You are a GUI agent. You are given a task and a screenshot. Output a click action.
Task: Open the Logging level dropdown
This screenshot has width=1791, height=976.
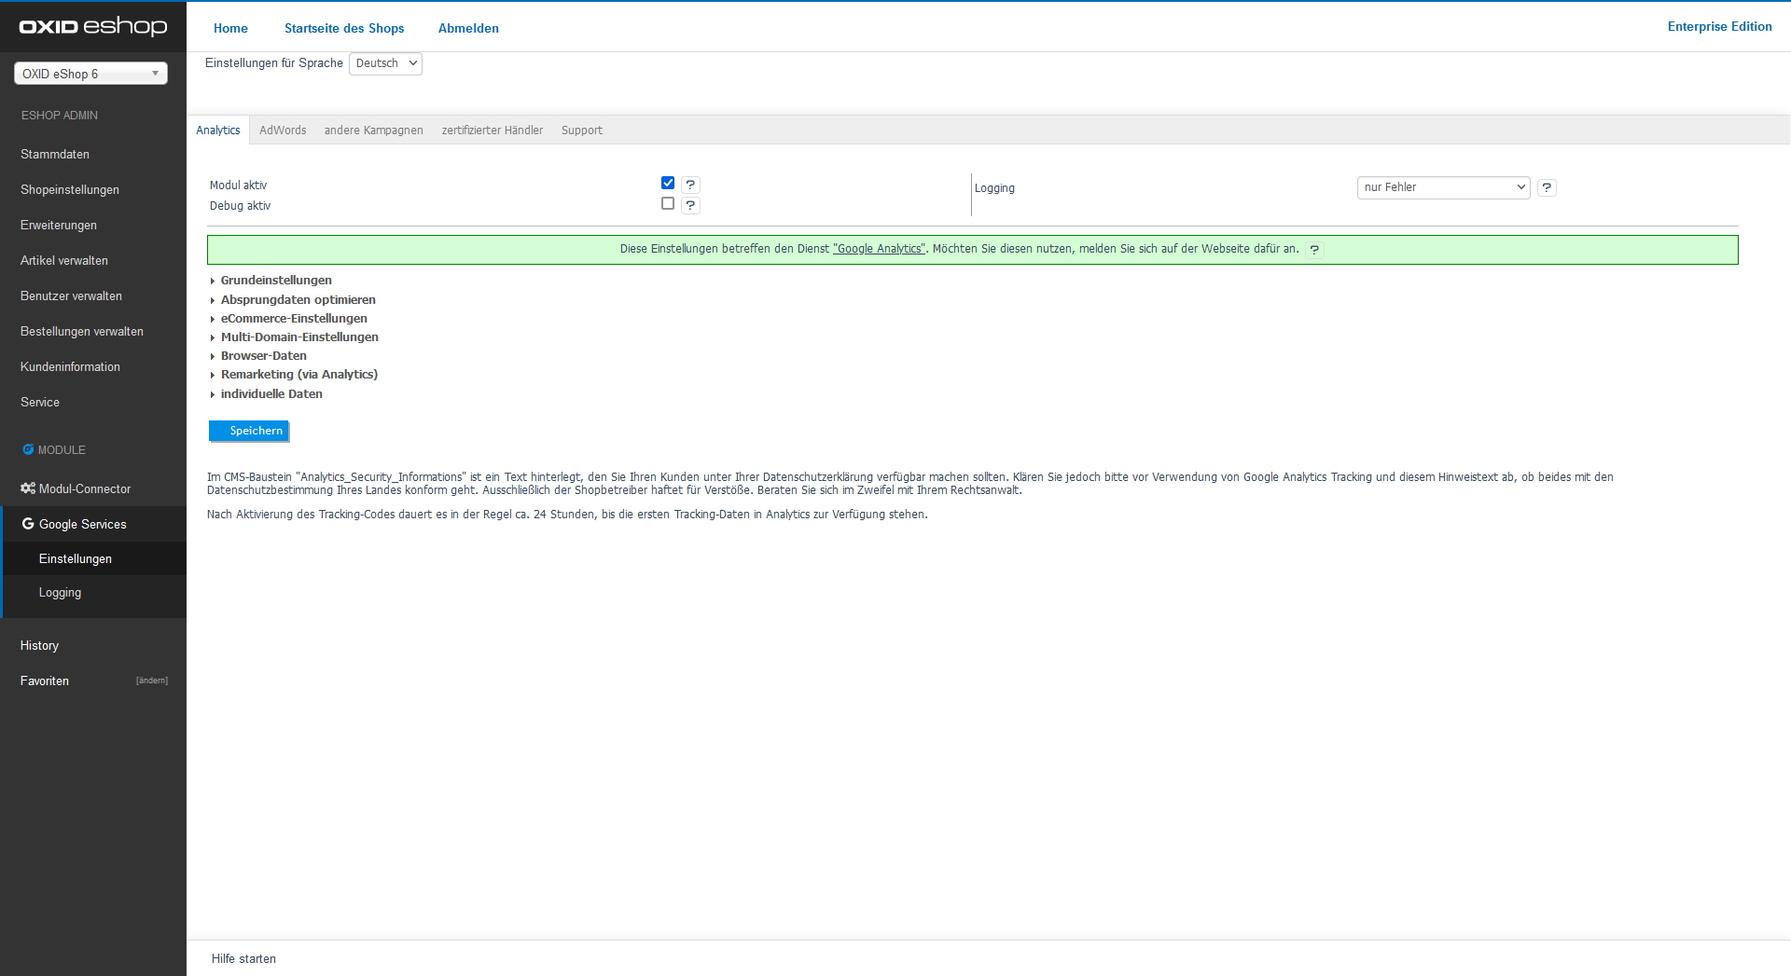(x=1443, y=187)
